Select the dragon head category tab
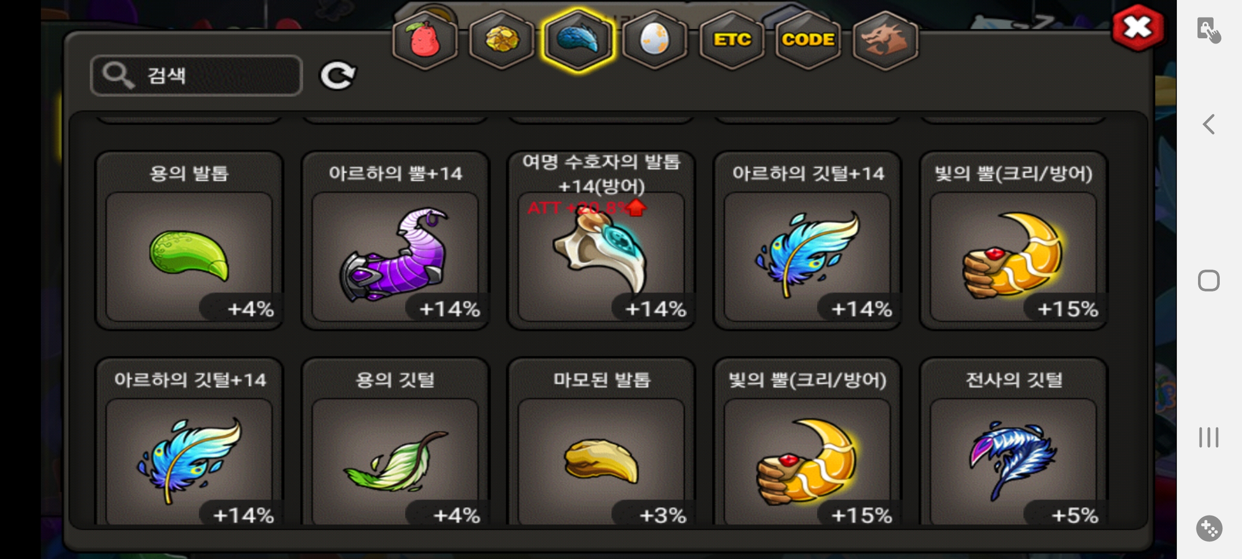This screenshot has height=559, width=1242. (885, 40)
